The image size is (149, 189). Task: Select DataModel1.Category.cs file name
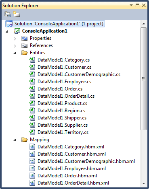click(63, 60)
